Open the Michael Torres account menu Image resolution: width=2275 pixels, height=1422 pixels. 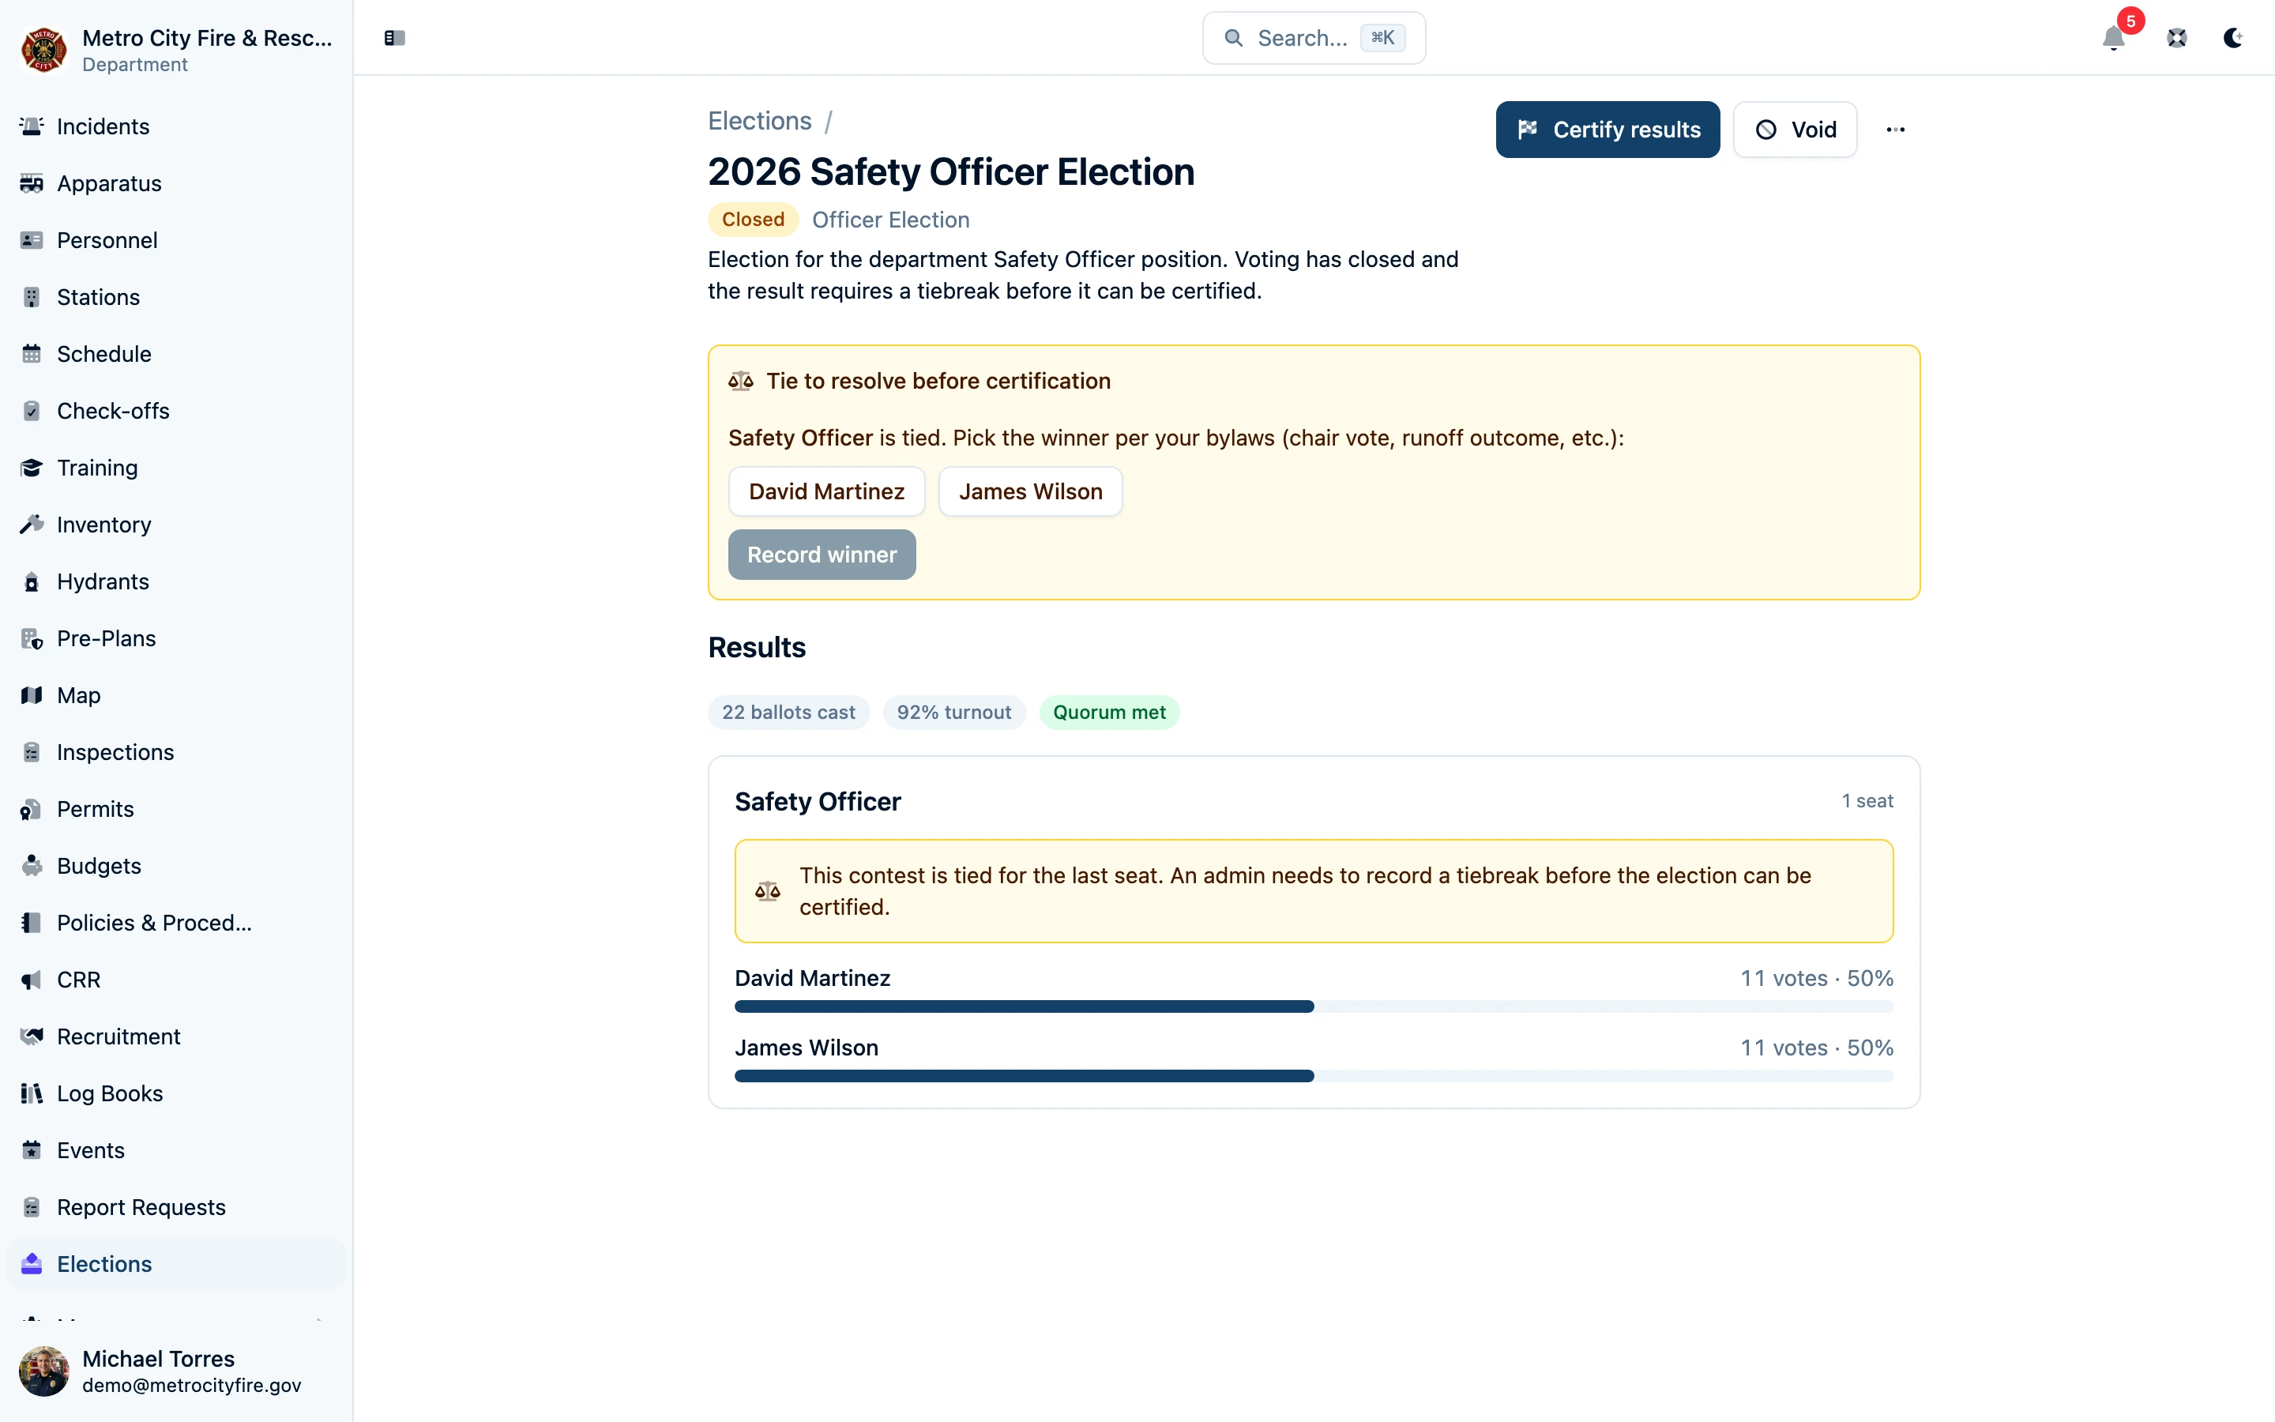pyautogui.click(x=176, y=1371)
